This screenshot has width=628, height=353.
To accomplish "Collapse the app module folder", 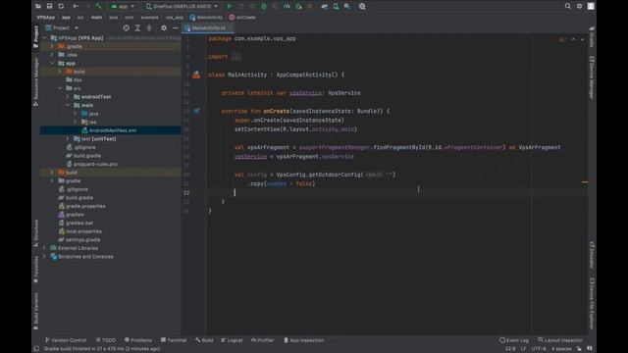I will coord(52,63).
